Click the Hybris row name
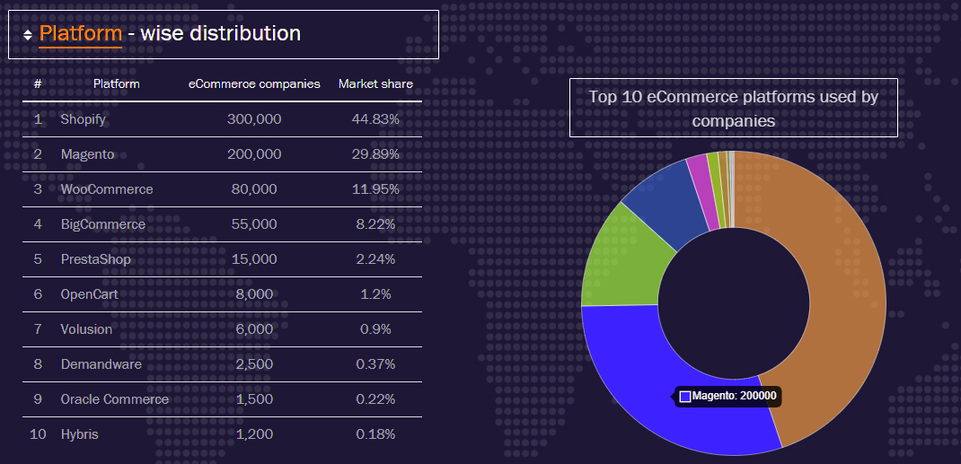This screenshot has height=464, width=961. point(80,434)
